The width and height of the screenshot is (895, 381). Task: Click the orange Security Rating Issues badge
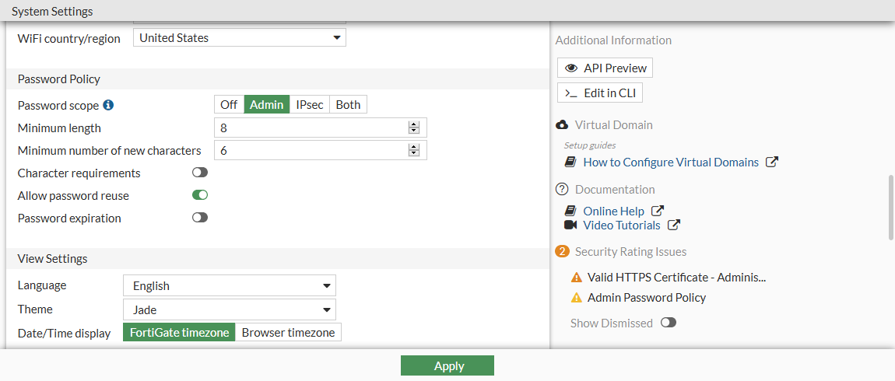click(x=562, y=251)
